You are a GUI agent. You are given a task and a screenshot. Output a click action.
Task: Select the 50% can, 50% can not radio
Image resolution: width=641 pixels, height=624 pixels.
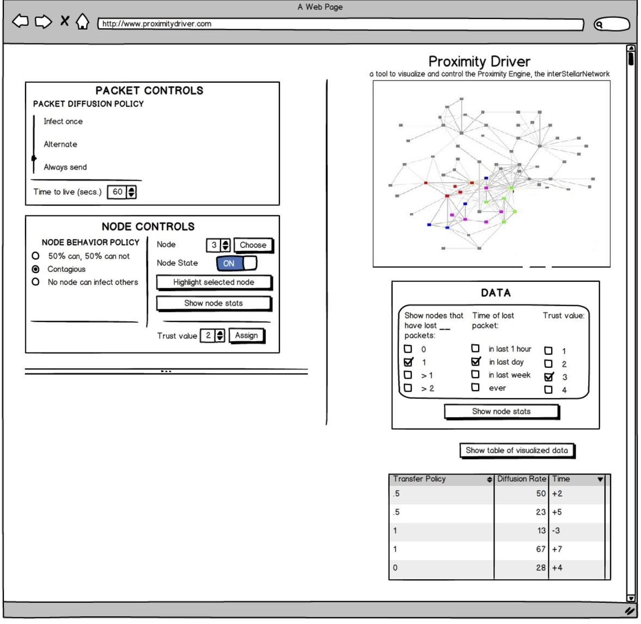tap(35, 256)
